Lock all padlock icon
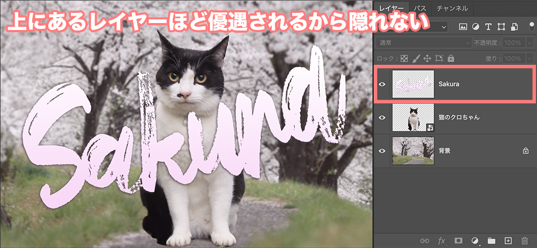Screen dimensions: 537x248 451,58
